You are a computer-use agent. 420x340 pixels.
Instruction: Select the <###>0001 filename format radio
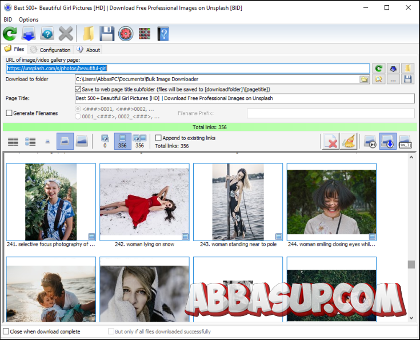point(78,109)
